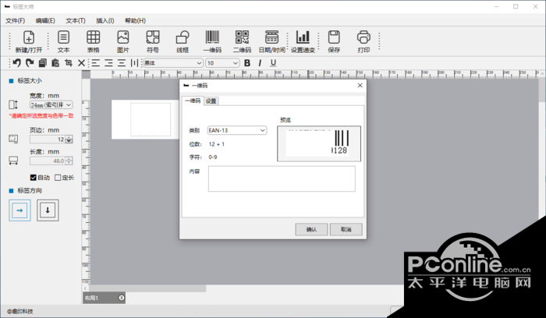This screenshot has height=318, width=546.
Task: Open the tape width dropdown 24mm
Action: (x=51, y=104)
